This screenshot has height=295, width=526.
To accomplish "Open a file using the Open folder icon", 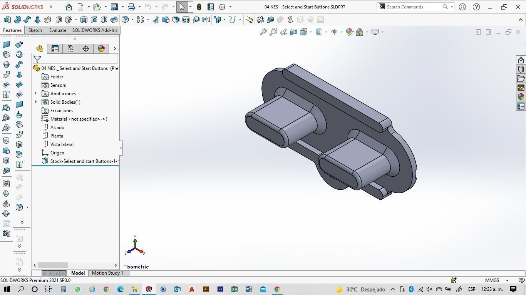I will [x=97, y=7].
